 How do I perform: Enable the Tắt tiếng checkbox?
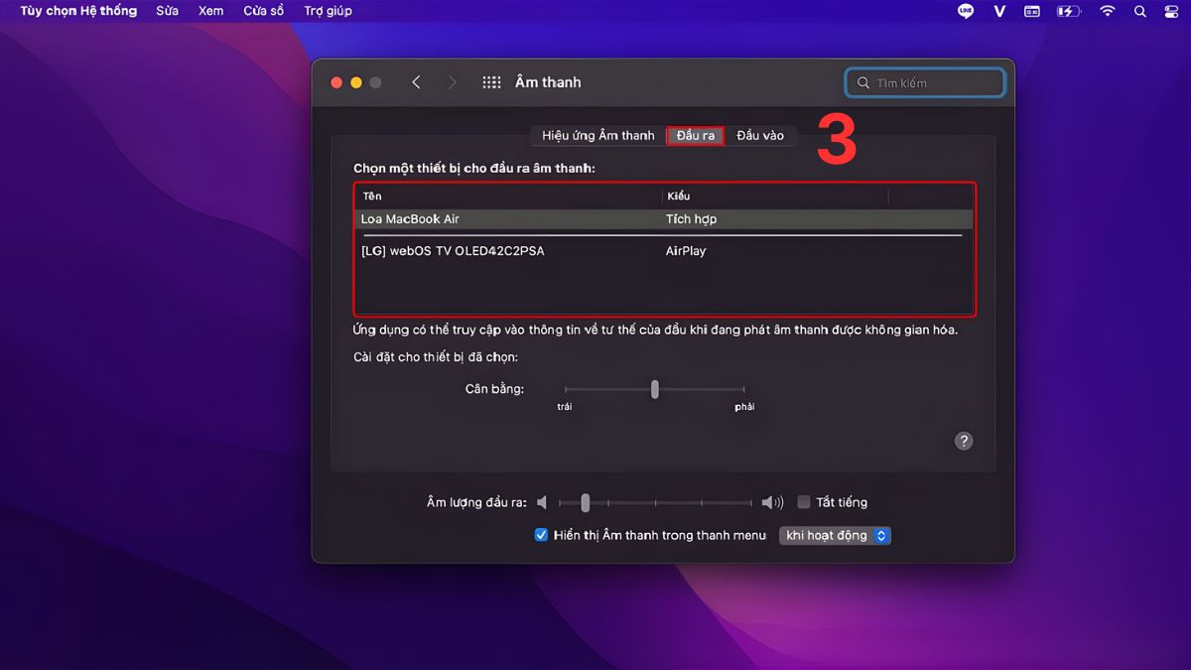(x=804, y=502)
